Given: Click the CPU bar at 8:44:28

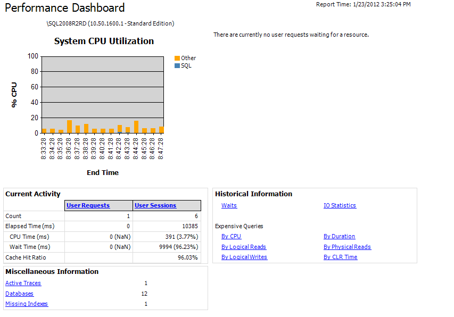Looking at the screenshot, I should click(x=136, y=127).
